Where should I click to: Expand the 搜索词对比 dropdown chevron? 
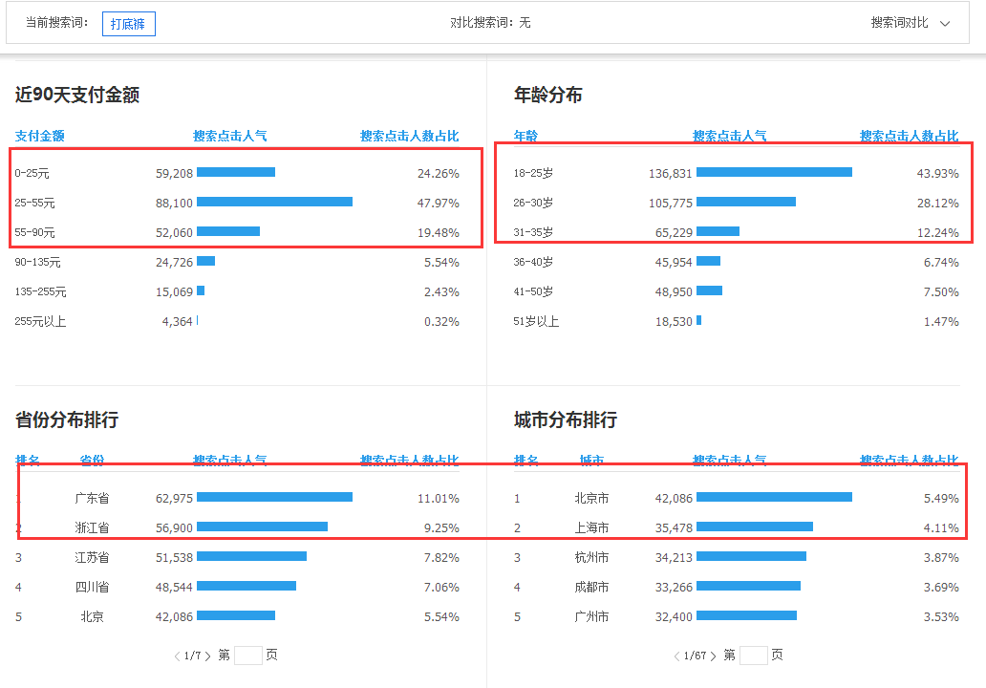pyautogui.click(x=945, y=24)
